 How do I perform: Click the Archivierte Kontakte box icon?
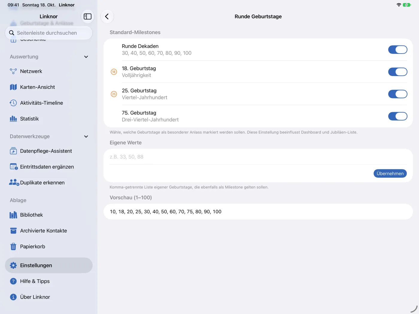(x=13, y=231)
